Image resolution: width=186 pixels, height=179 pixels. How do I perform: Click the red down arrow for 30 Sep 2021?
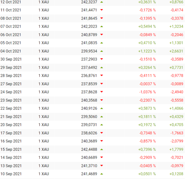click(102, 59)
